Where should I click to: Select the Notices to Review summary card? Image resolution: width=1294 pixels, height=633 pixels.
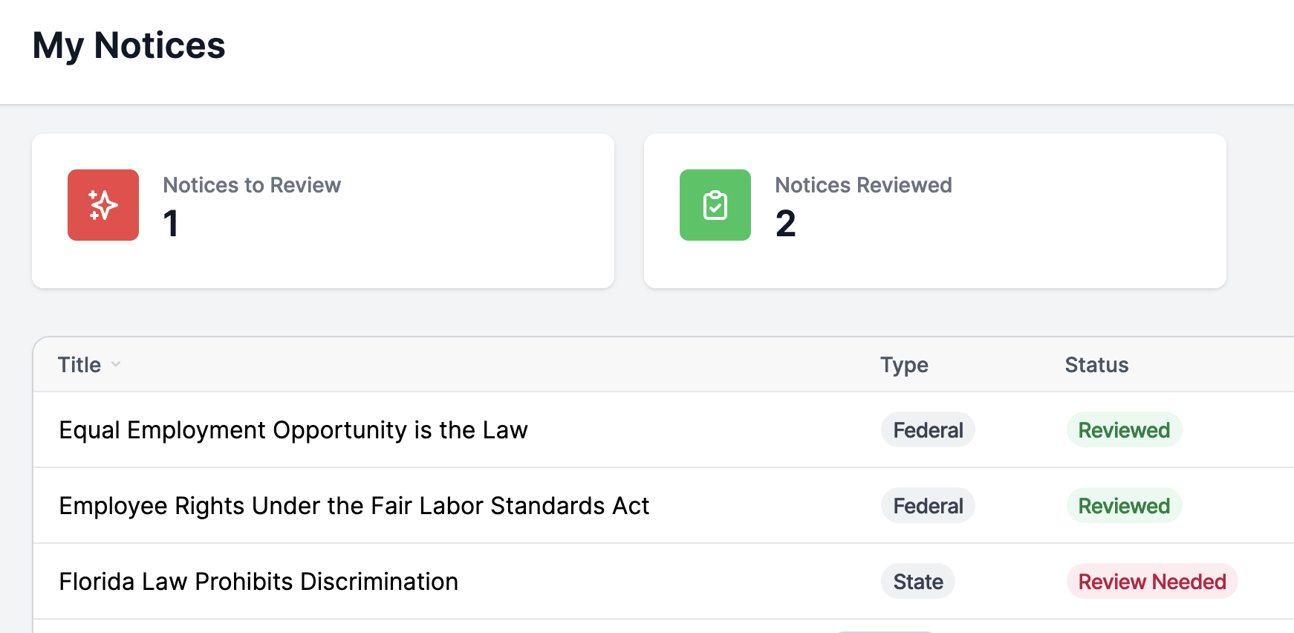(323, 211)
